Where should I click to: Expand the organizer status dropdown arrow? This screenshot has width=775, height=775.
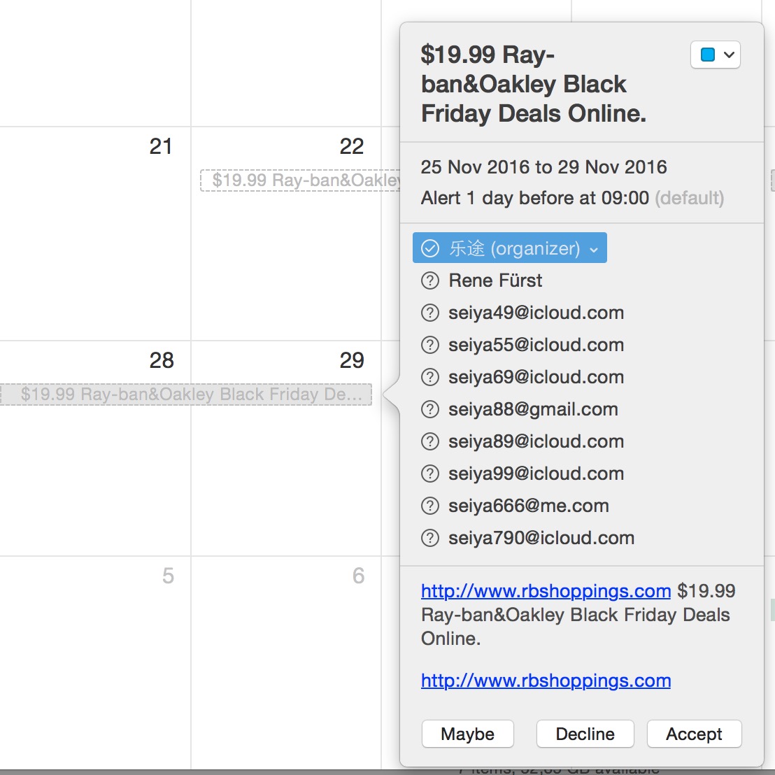(594, 250)
